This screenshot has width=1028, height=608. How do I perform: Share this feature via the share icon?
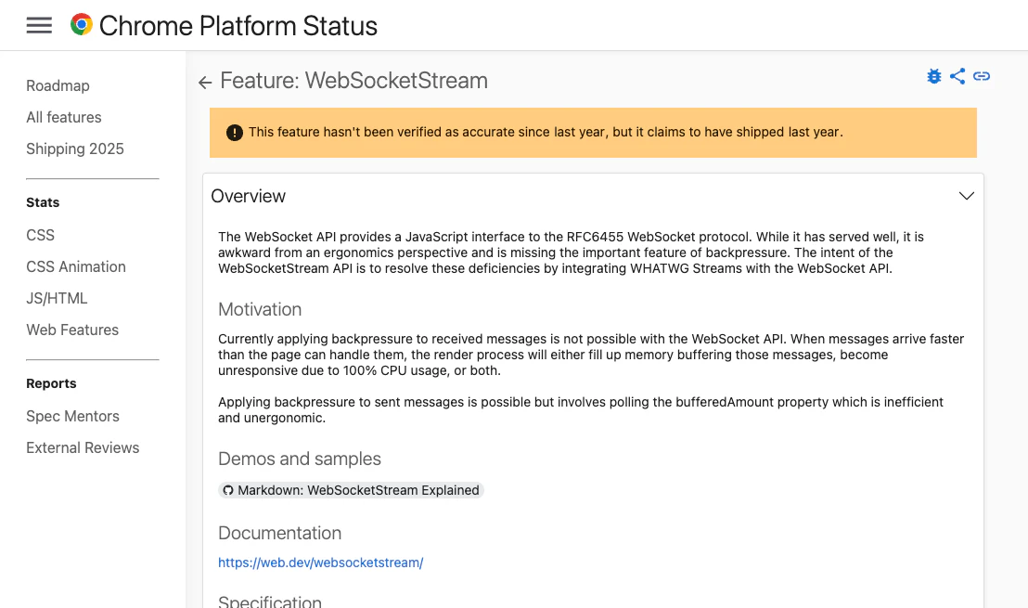pyautogui.click(x=957, y=76)
